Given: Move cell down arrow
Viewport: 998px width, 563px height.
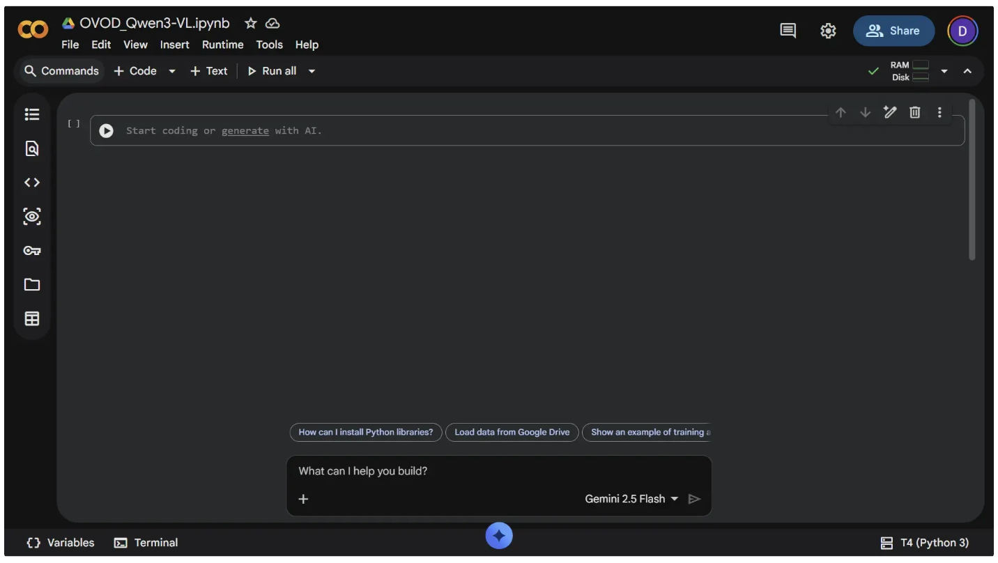Looking at the screenshot, I should 865,112.
